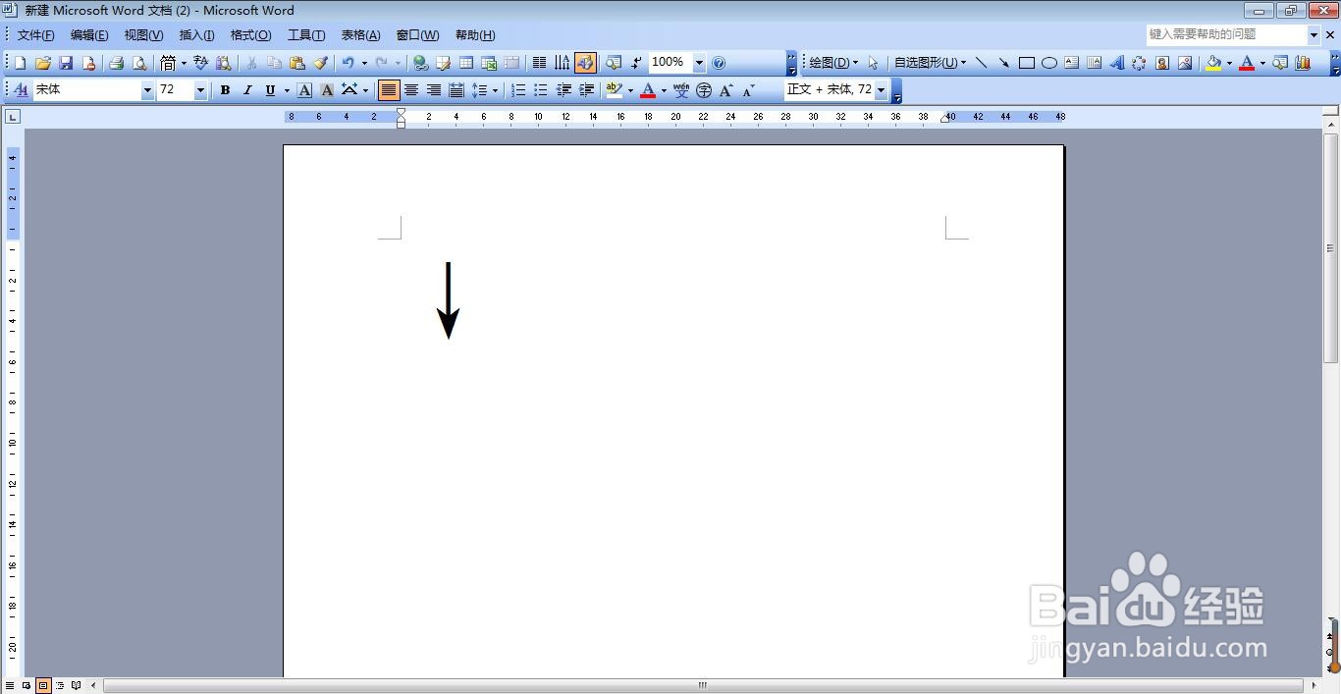Undo the last action
This screenshot has height=694, width=1341.
(348, 63)
